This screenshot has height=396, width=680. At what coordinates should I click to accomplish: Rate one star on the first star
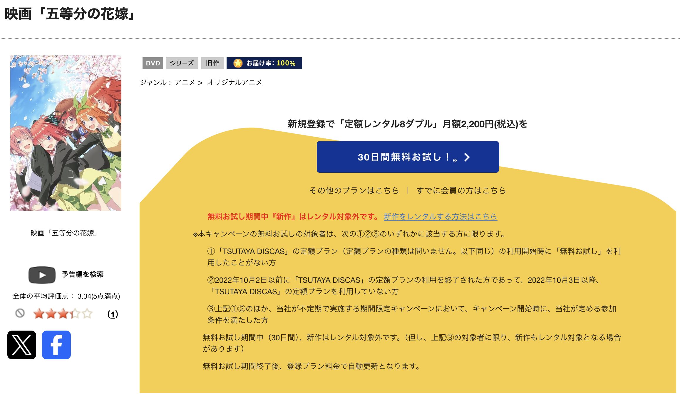pyautogui.click(x=39, y=314)
